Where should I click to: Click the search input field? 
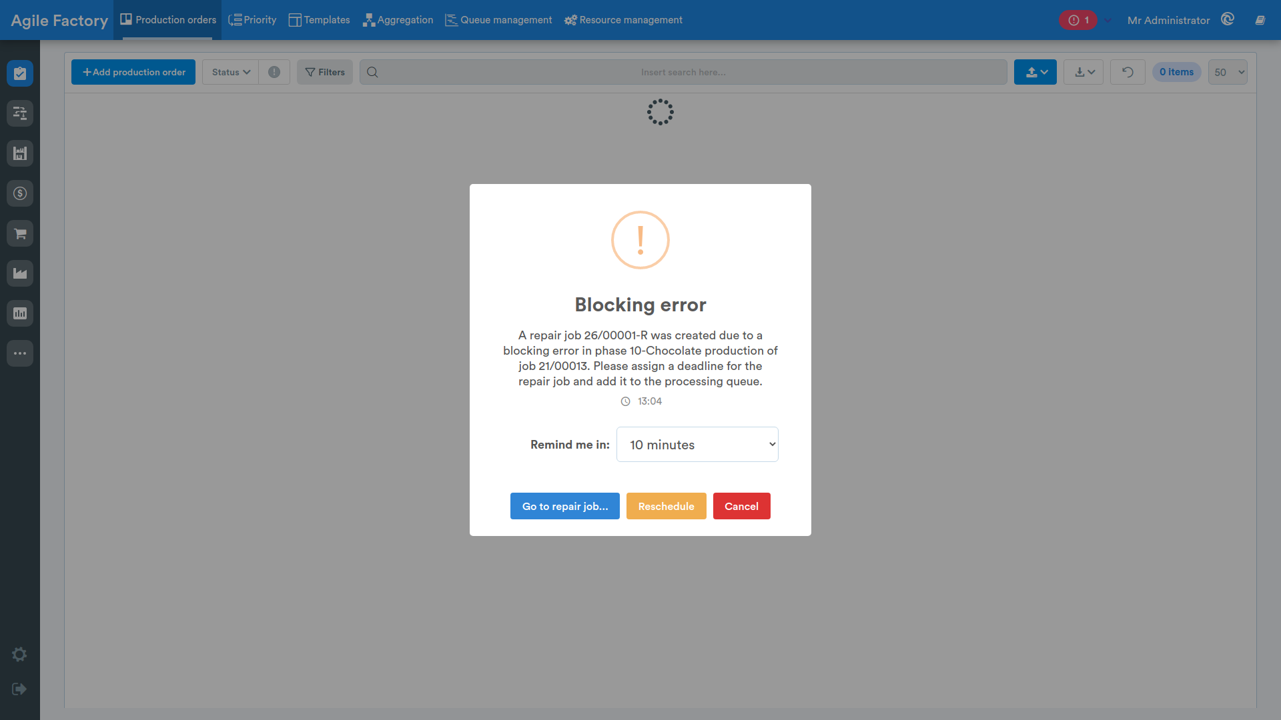pos(683,72)
